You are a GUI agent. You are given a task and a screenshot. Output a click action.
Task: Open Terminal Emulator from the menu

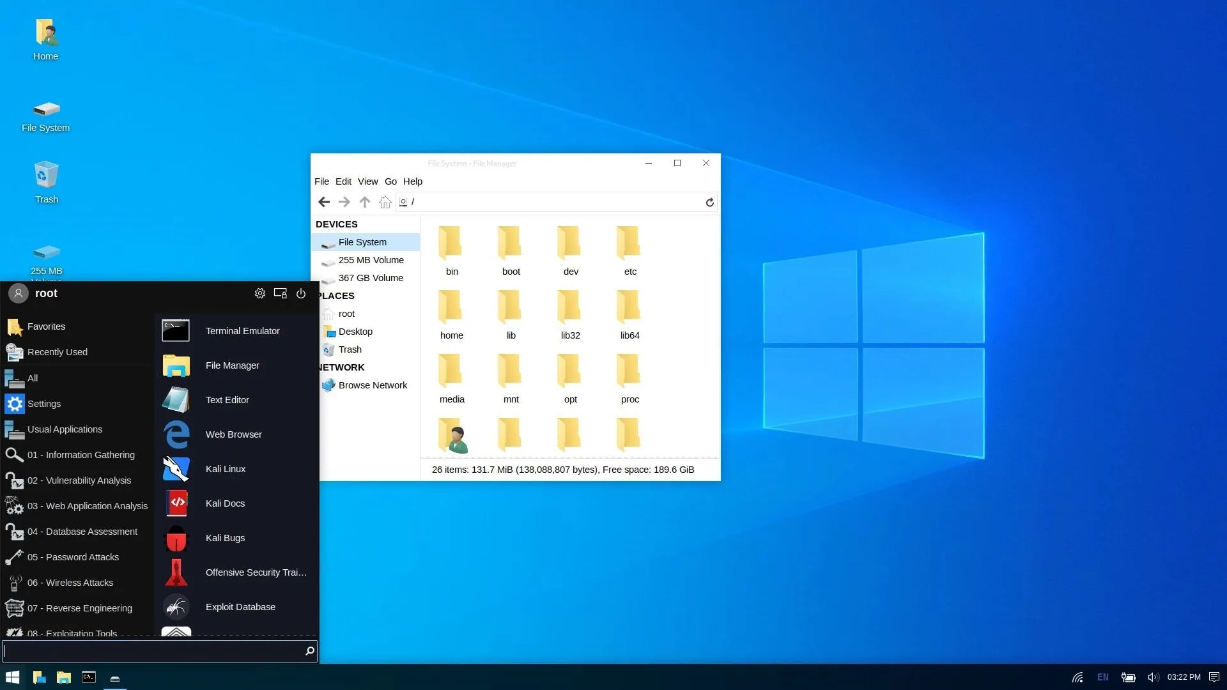pyautogui.click(x=236, y=331)
